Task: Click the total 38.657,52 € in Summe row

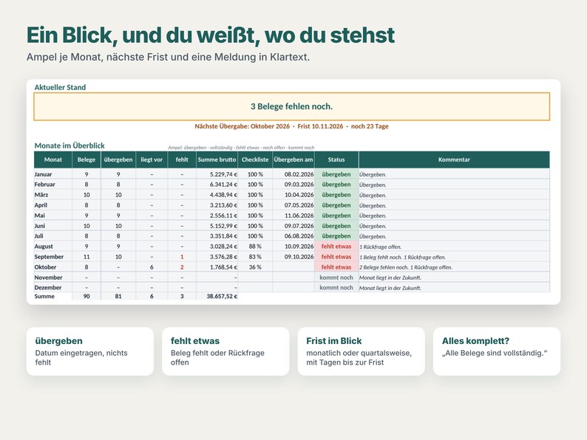Action: [222, 296]
